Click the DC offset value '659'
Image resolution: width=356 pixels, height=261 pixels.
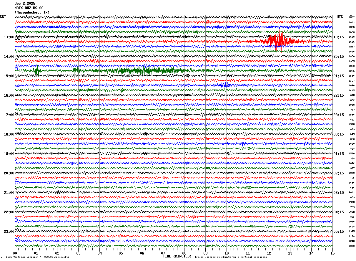pyautogui.click(x=352, y=197)
